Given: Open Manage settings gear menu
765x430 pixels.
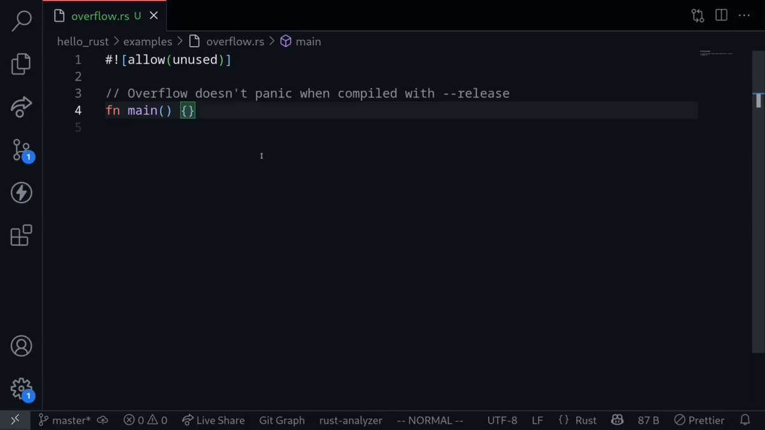Looking at the screenshot, I should 21,388.
